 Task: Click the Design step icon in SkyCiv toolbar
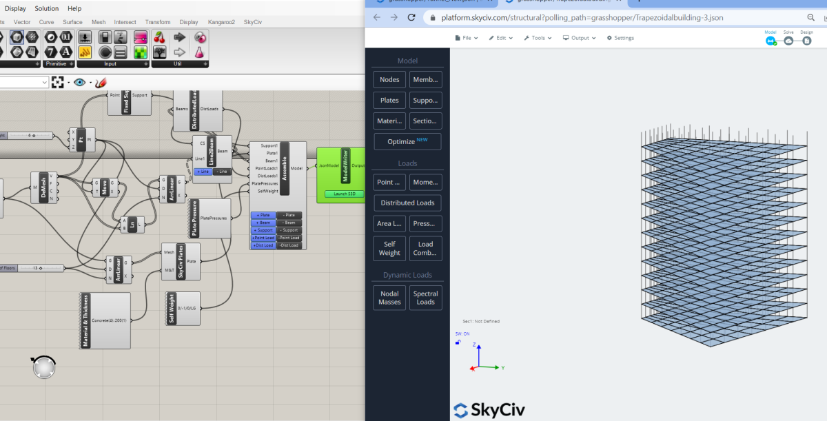click(x=807, y=41)
